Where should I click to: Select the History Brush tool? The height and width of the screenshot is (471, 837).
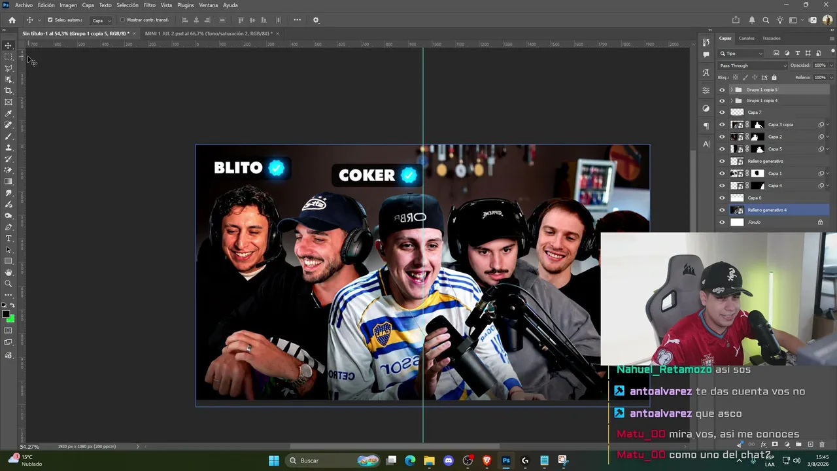(9, 159)
